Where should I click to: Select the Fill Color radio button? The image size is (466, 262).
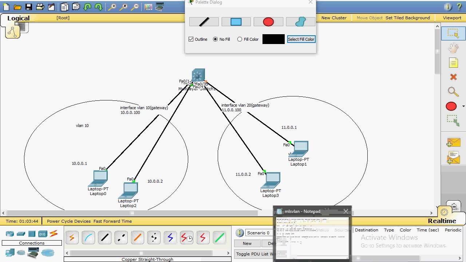[240, 39]
